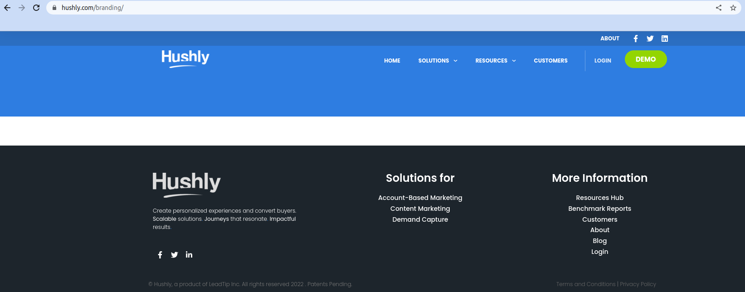
Task: Click the footer Twitter icon
Action: 175,255
